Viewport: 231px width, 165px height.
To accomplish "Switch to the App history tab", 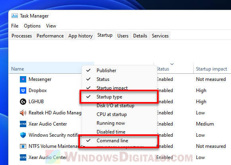I will tap(80, 36).
